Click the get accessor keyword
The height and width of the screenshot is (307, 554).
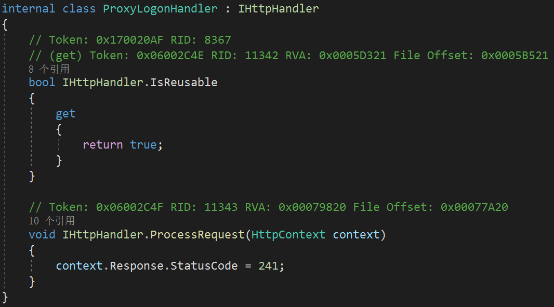(65, 114)
